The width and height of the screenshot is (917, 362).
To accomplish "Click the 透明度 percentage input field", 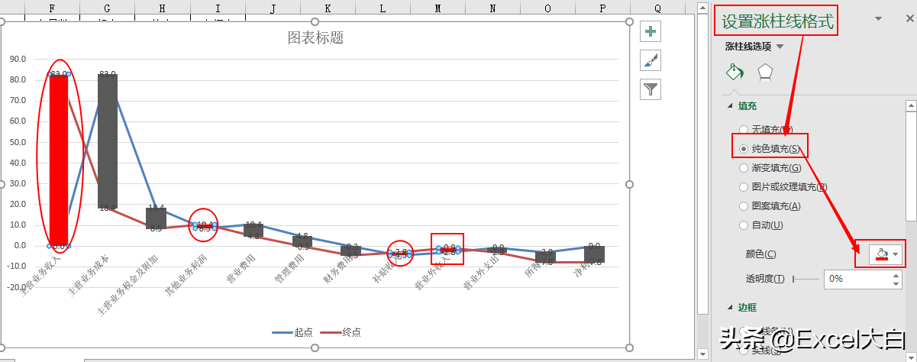I will point(858,279).
